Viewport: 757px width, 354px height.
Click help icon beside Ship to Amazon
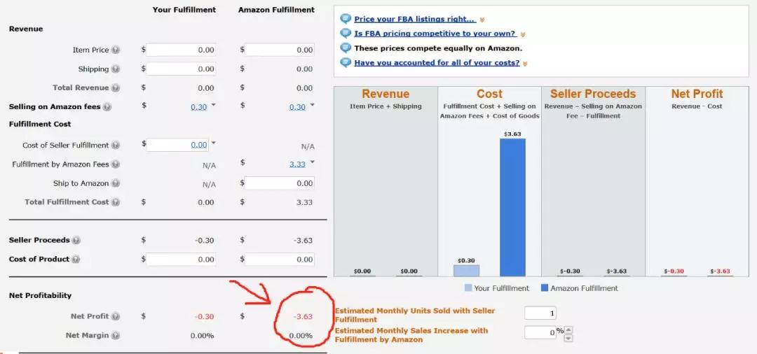click(x=116, y=183)
